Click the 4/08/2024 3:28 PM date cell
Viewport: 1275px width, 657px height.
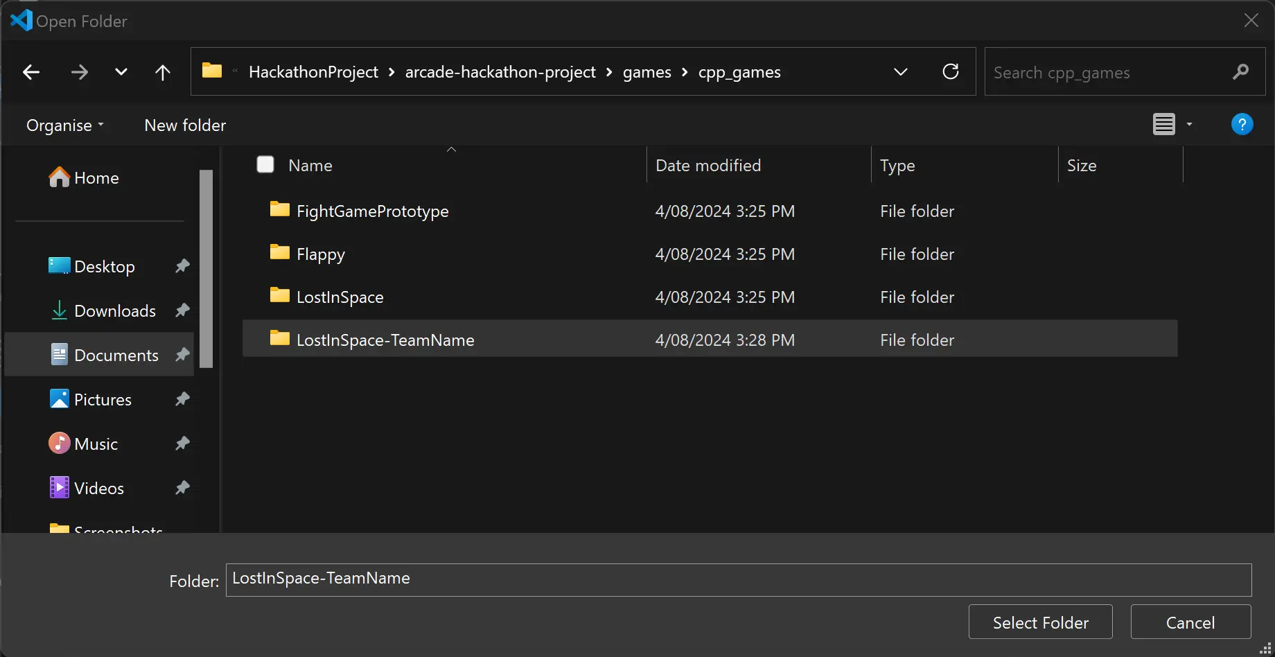coord(725,340)
